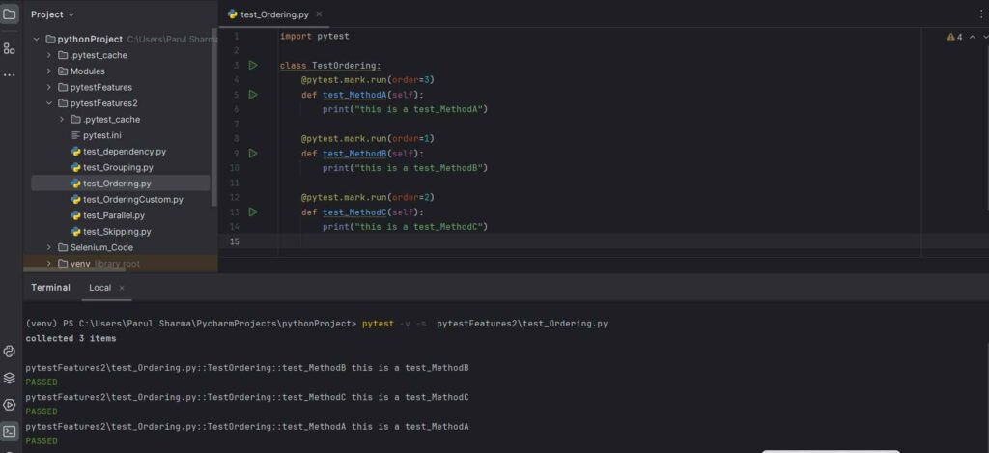Expand the Modules folder
The width and height of the screenshot is (989, 453).
pos(48,71)
